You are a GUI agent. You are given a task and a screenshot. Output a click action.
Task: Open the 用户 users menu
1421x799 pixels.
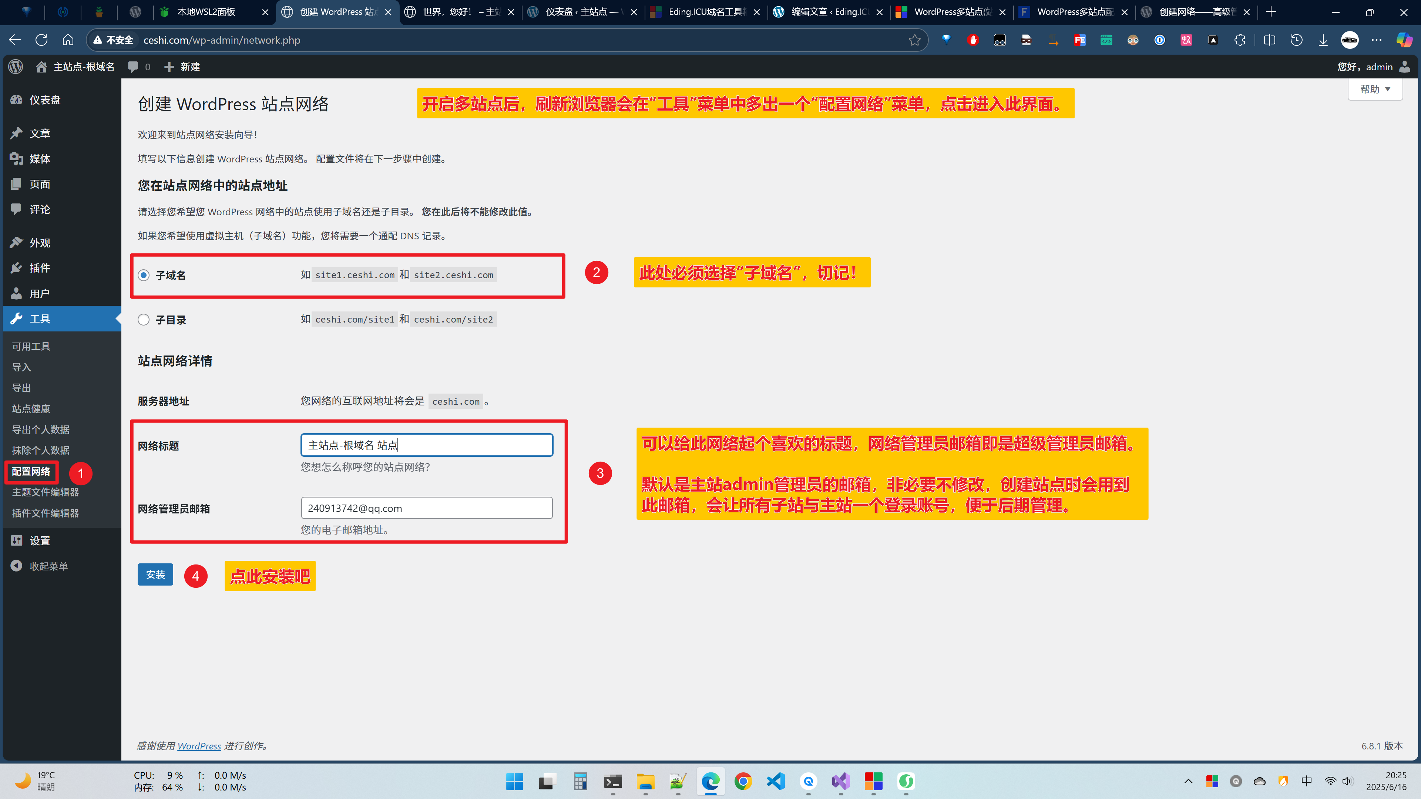pos(62,293)
